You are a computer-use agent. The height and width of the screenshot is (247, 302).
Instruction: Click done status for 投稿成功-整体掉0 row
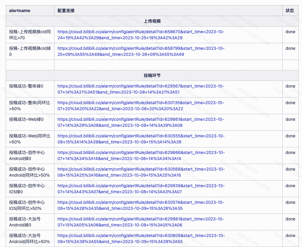coord(290,86)
